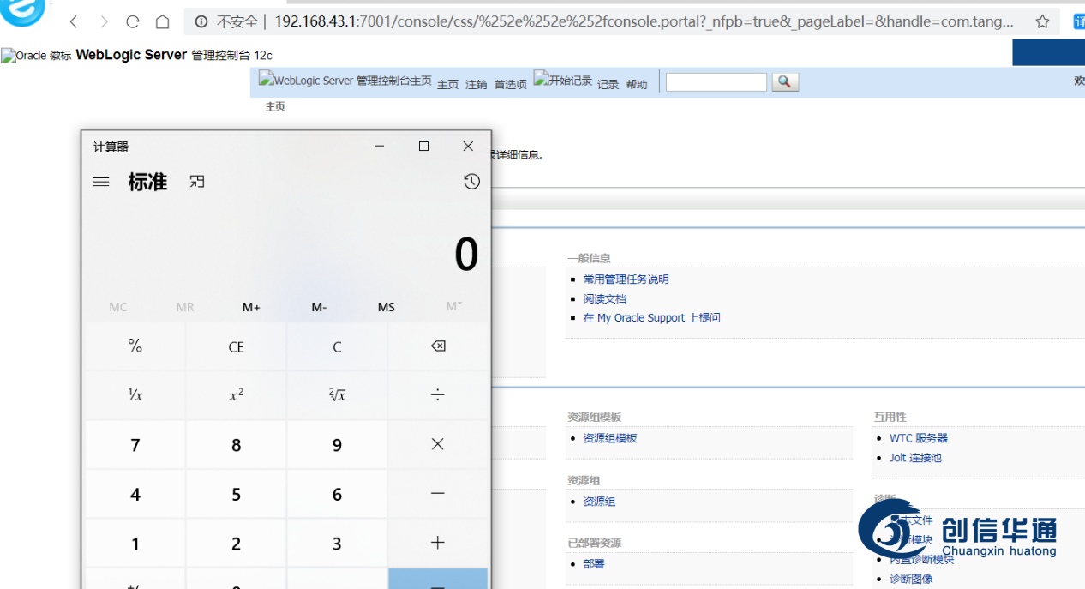The width and height of the screenshot is (1085, 589).
Task: Click calculator multiply key
Action: 438,444
